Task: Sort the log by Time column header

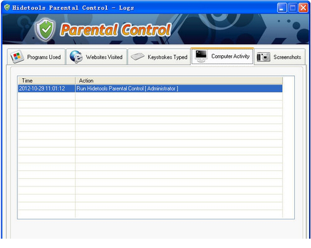Action: [47, 81]
